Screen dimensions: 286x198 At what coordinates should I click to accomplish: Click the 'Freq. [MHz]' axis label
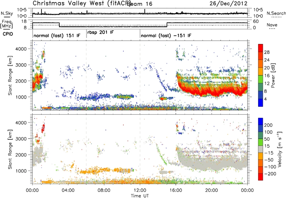pos(6,24)
